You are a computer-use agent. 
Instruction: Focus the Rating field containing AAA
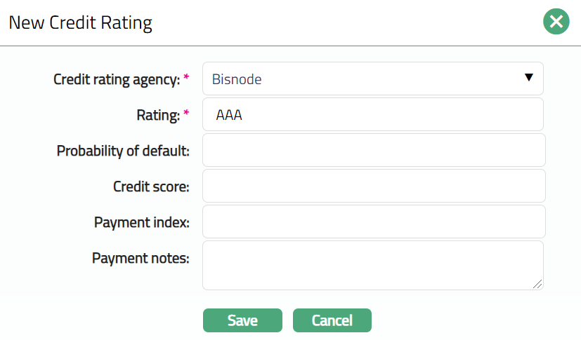point(372,115)
